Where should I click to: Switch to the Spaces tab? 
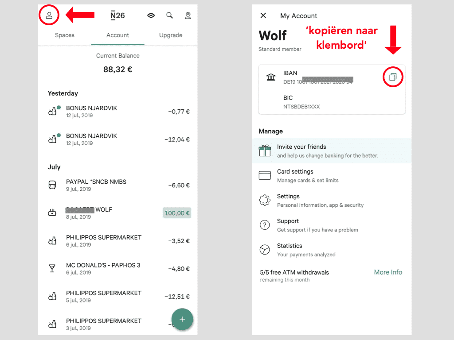click(65, 35)
